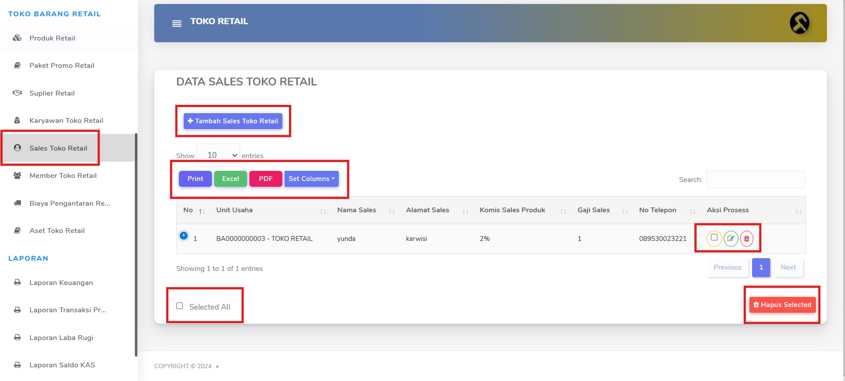The width and height of the screenshot is (845, 381).
Task: Open Biaya Pengantaran Re... menu
Action: [x=69, y=203]
